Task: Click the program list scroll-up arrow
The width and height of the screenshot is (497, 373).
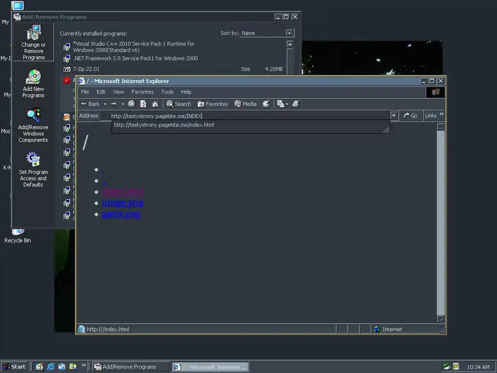Action: (290, 44)
